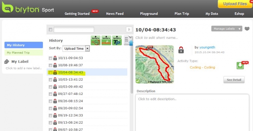Click the My Label tag icon
The height and width of the screenshot is (131, 253).
coord(7,62)
